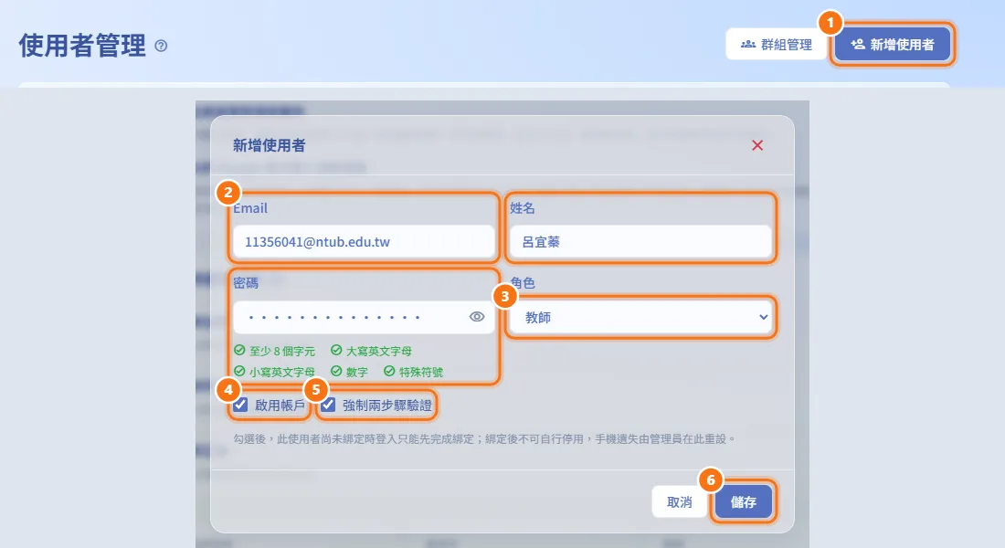Close the 新增使用者 dialog with the red X

[x=757, y=145]
